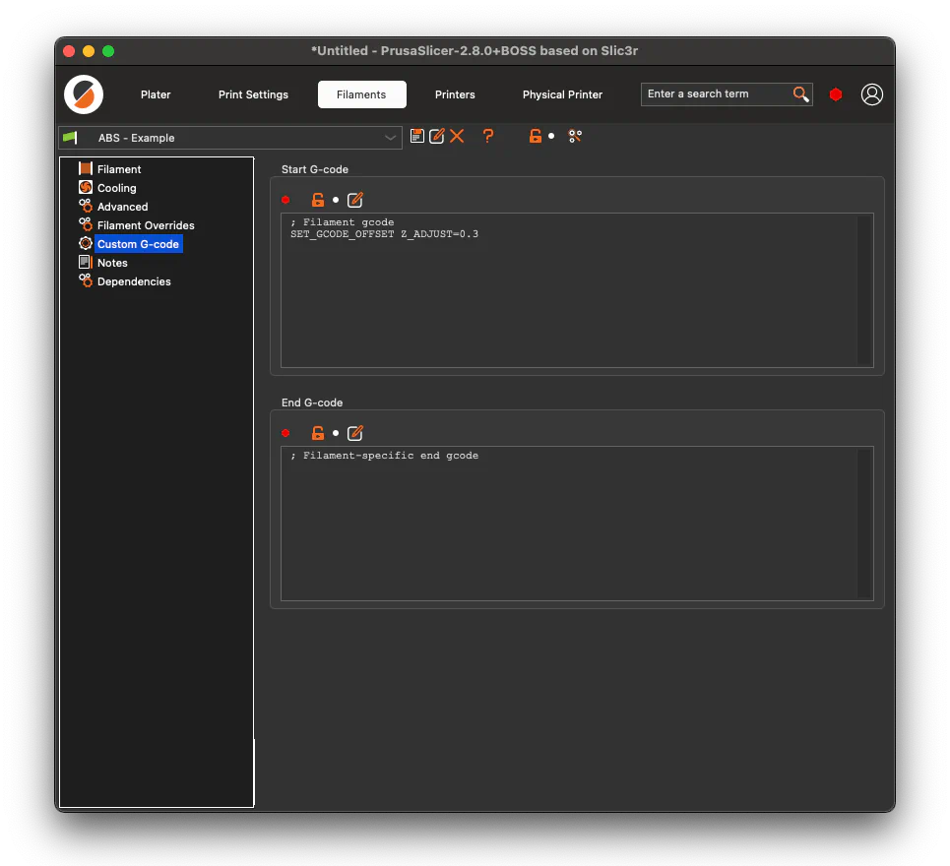This screenshot has height=866, width=950.
Task: Expand the ABS - Example preset dropdown
Action: pyautogui.click(x=230, y=138)
